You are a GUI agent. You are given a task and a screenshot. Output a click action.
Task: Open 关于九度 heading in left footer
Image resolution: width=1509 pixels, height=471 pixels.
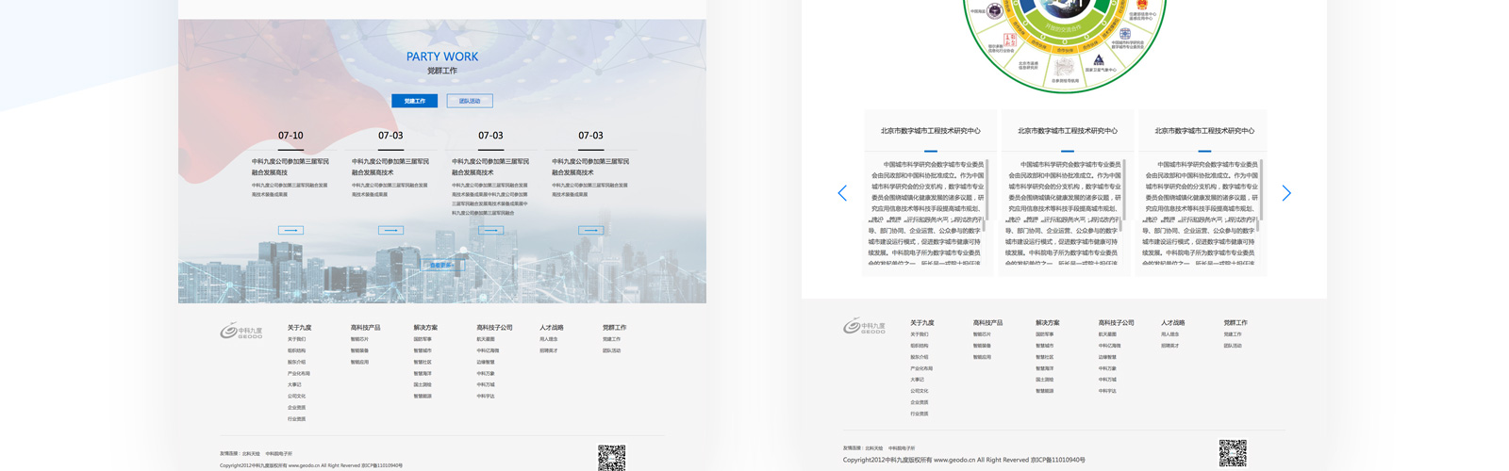pos(299,328)
